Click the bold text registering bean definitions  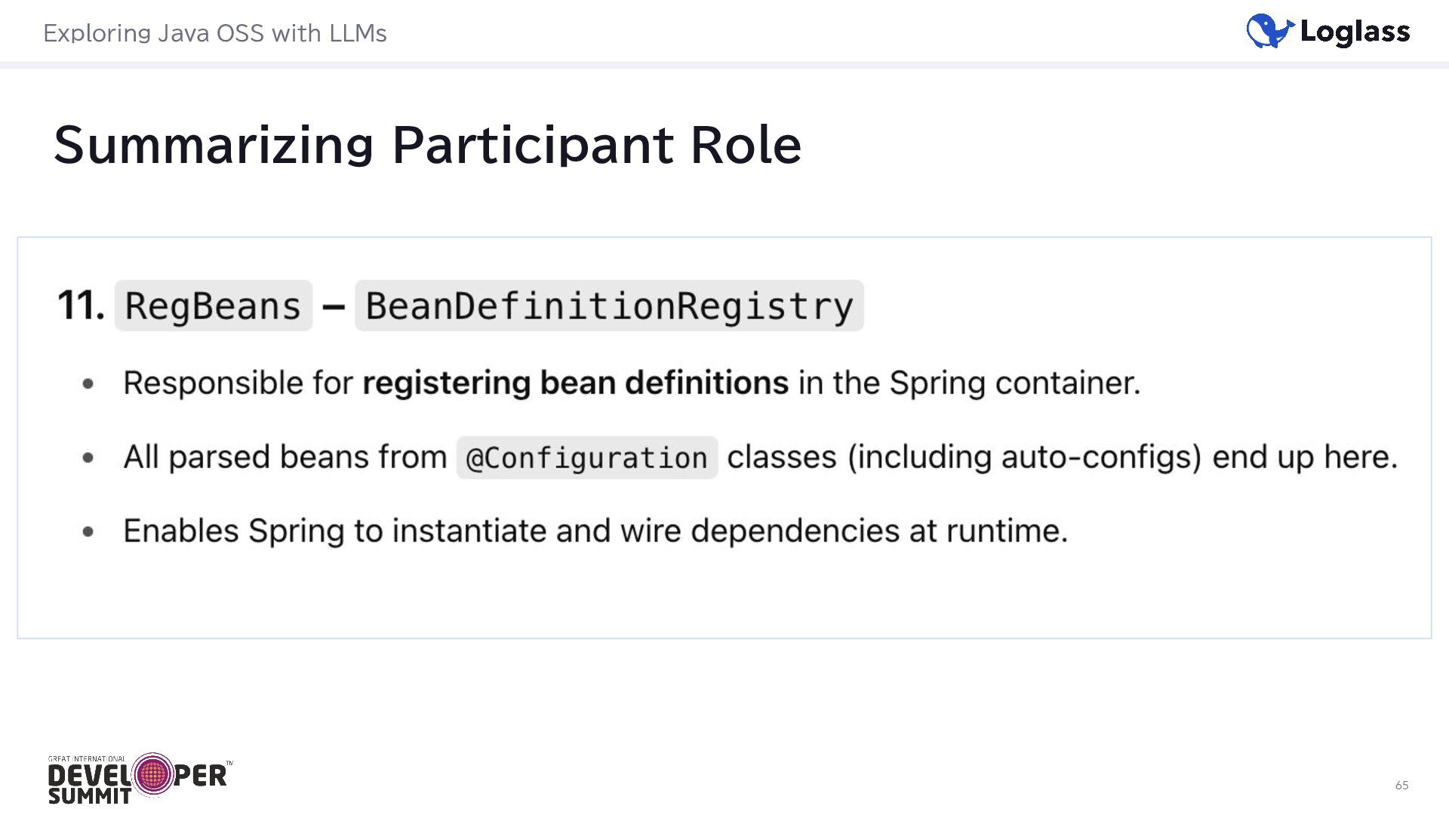pyautogui.click(x=575, y=383)
